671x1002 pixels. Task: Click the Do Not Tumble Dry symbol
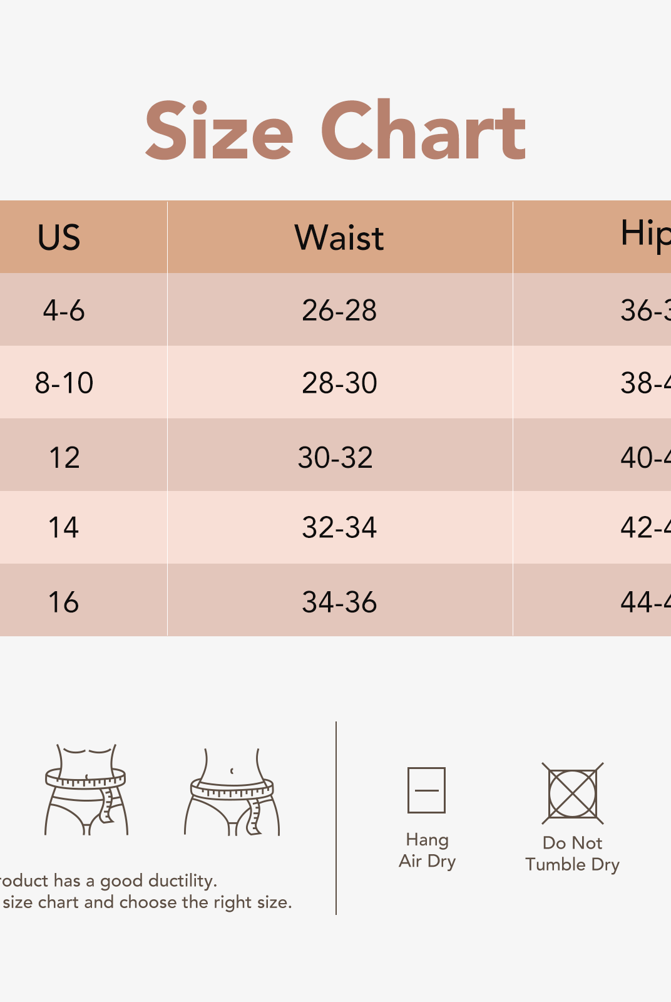pos(573,793)
